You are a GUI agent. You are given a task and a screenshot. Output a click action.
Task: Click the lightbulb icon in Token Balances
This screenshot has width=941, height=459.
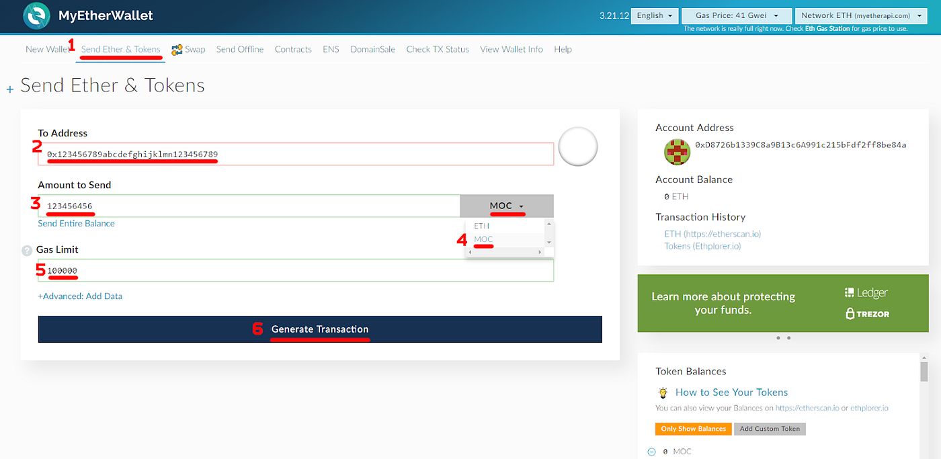click(663, 392)
